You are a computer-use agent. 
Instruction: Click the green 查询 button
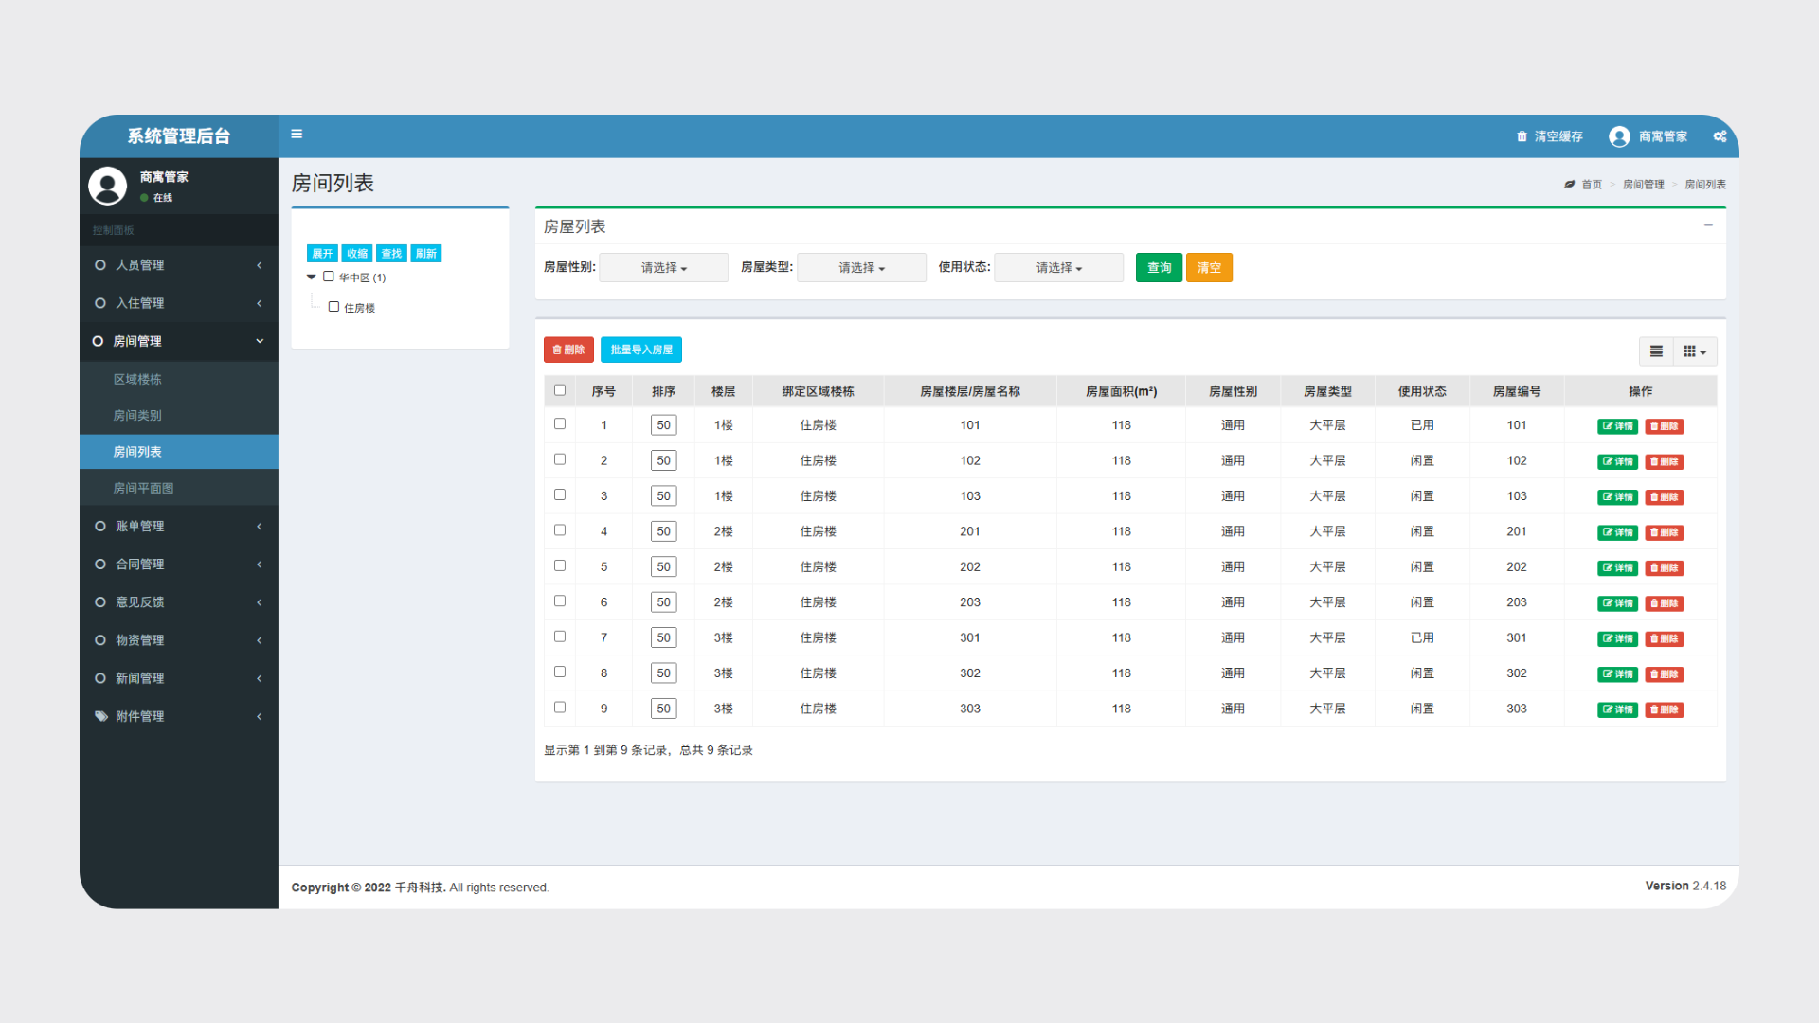point(1159,268)
